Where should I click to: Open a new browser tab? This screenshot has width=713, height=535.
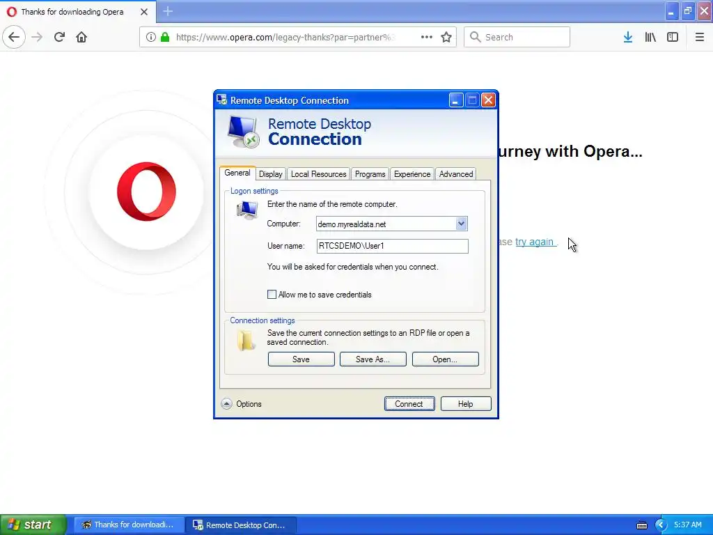168,11
